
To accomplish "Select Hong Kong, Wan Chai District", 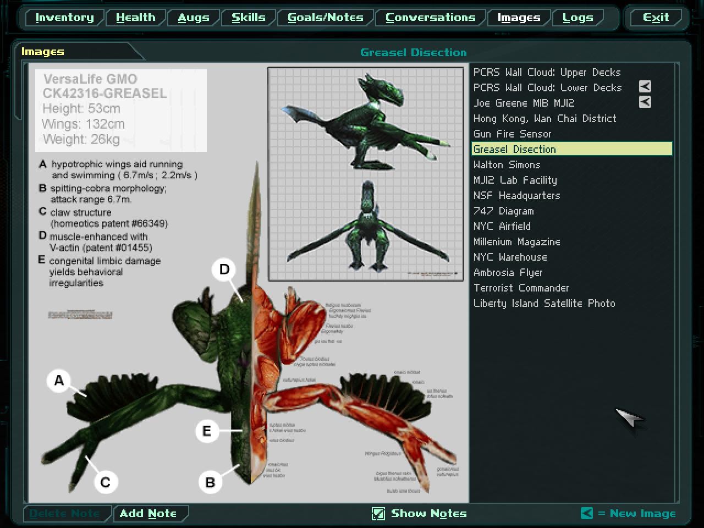I will coord(544,118).
